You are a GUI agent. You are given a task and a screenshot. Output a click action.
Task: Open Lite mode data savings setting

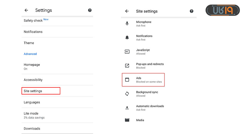[34, 115]
